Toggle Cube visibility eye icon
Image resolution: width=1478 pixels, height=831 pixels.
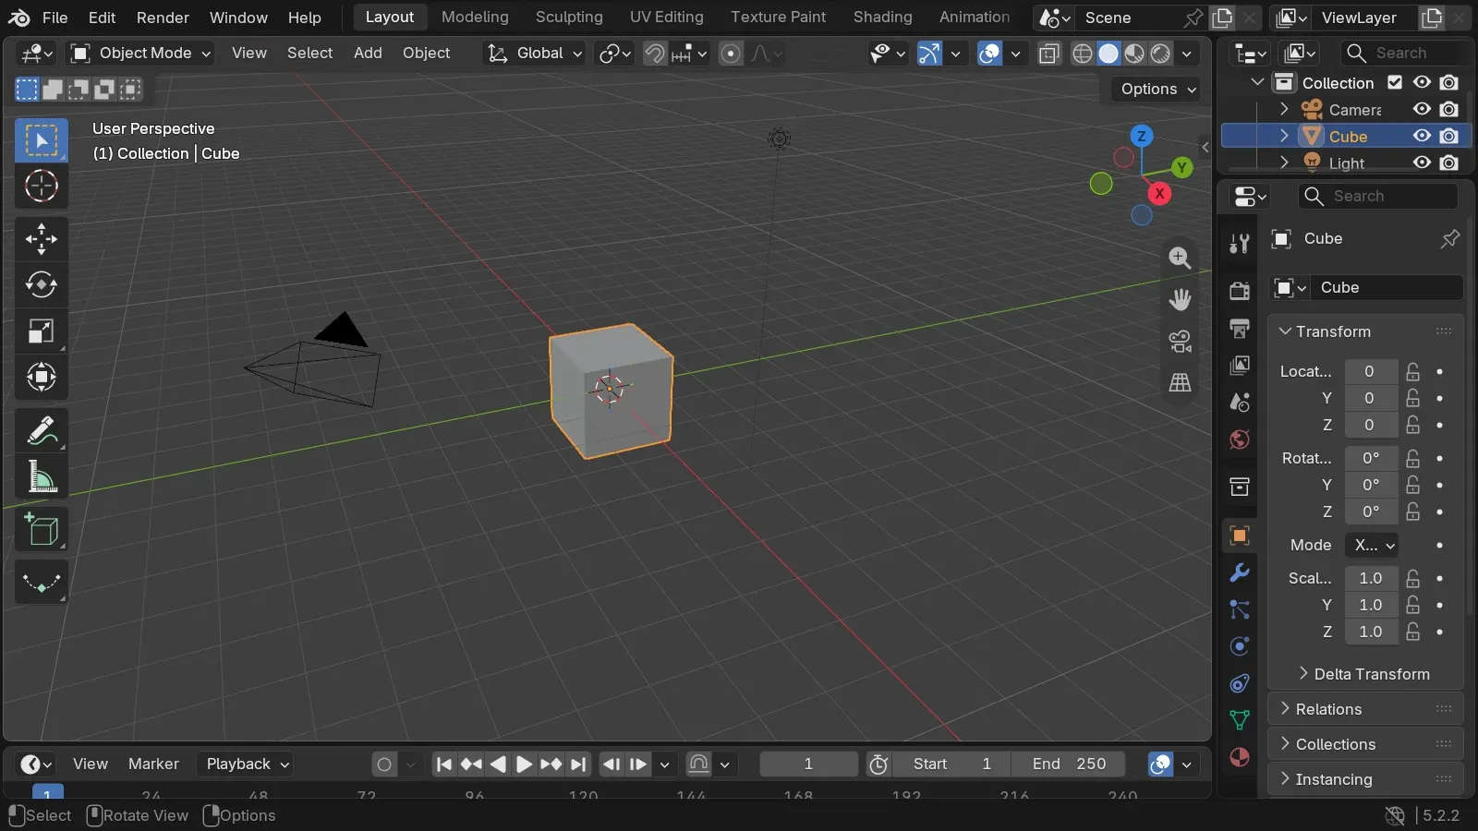[x=1422, y=136]
